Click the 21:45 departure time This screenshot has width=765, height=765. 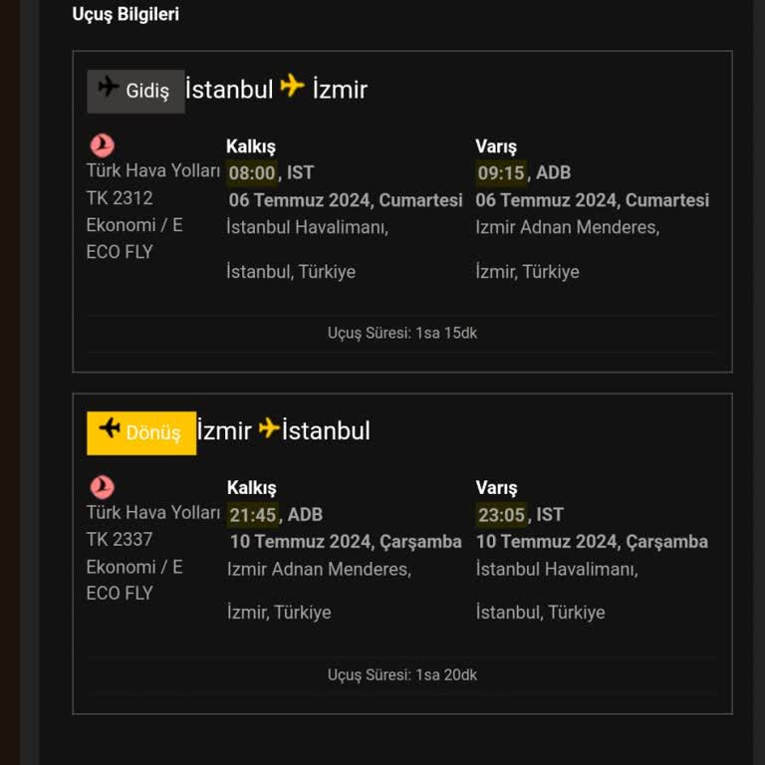[x=252, y=515]
